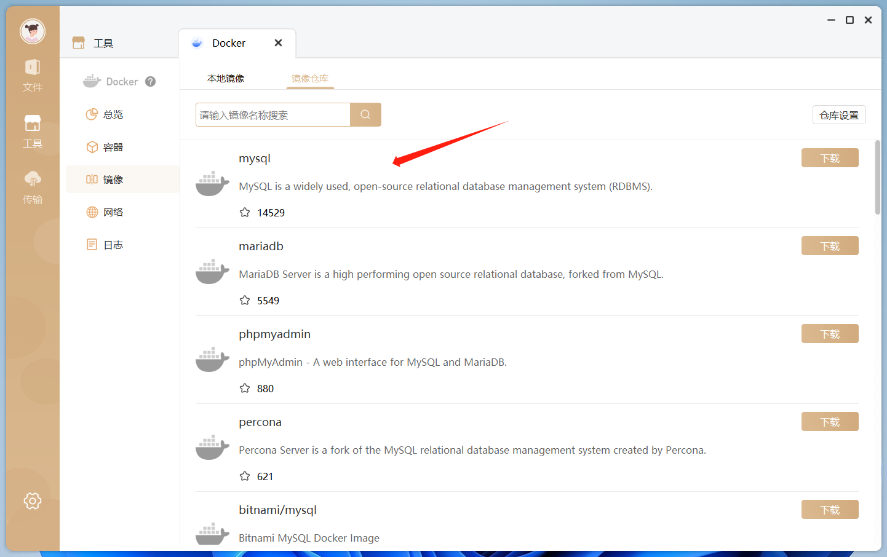Download the mysql image
887x557 pixels.
pyautogui.click(x=830, y=158)
